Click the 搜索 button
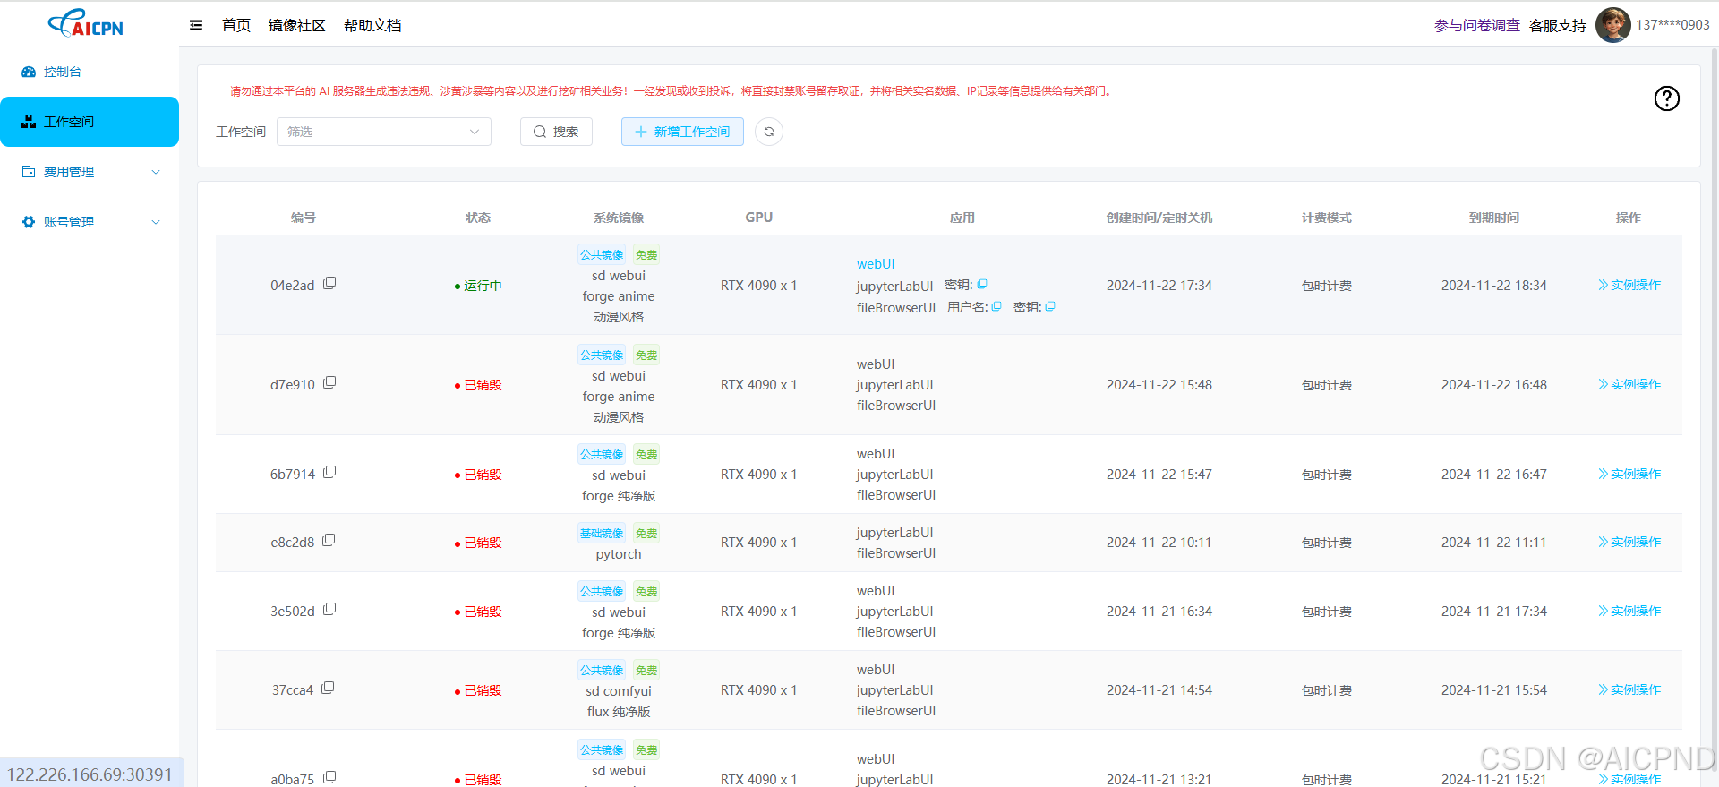This screenshot has height=787, width=1719. tap(556, 132)
